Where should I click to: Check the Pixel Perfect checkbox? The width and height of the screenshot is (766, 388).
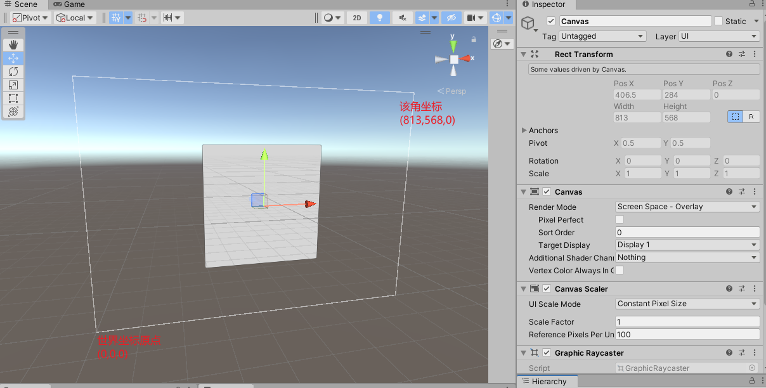(620, 219)
